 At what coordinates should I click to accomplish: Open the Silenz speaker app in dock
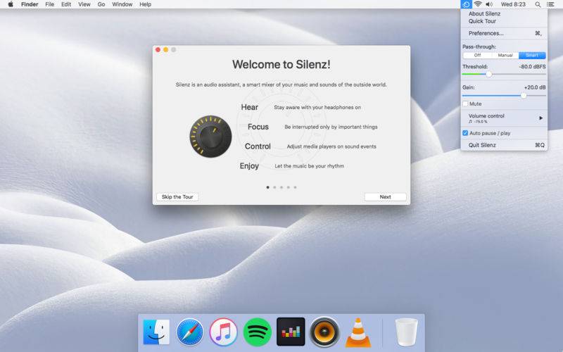coord(324,332)
